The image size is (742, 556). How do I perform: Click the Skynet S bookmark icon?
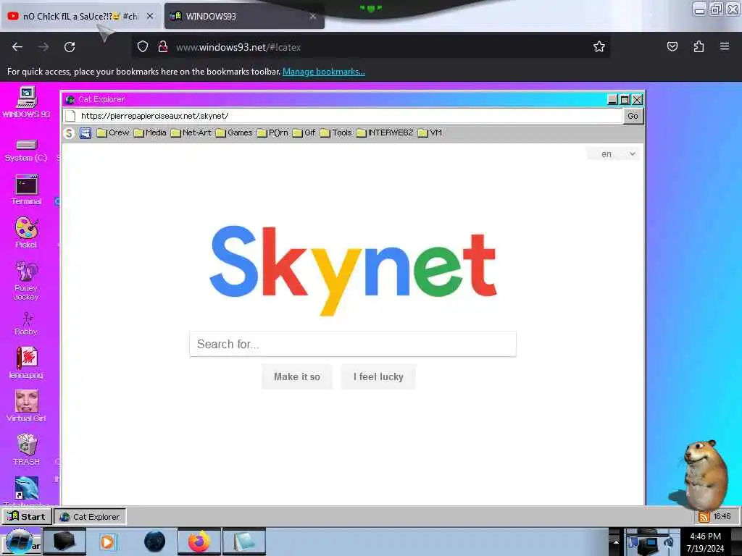click(69, 133)
